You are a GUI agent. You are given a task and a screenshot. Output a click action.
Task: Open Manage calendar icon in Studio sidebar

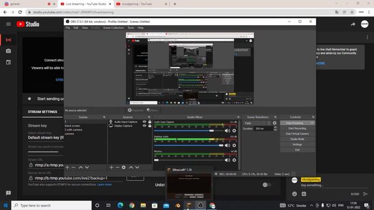pos(8,62)
